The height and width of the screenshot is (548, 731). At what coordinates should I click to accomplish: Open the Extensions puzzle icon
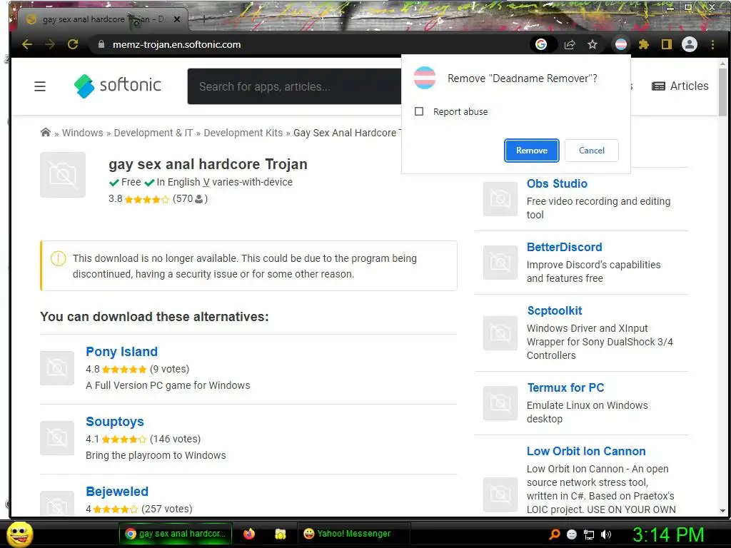point(644,45)
